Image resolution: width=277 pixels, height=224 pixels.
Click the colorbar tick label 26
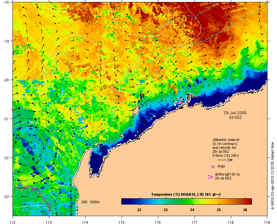(245, 210)
